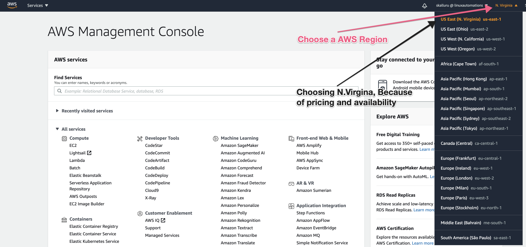Image resolution: width=526 pixels, height=247 pixels.
Task: Open Amazon Sumerian service
Action: (x=314, y=190)
